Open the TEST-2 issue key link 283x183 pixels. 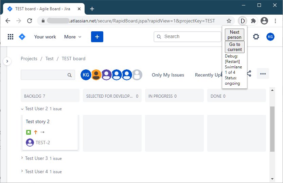click(43, 143)
